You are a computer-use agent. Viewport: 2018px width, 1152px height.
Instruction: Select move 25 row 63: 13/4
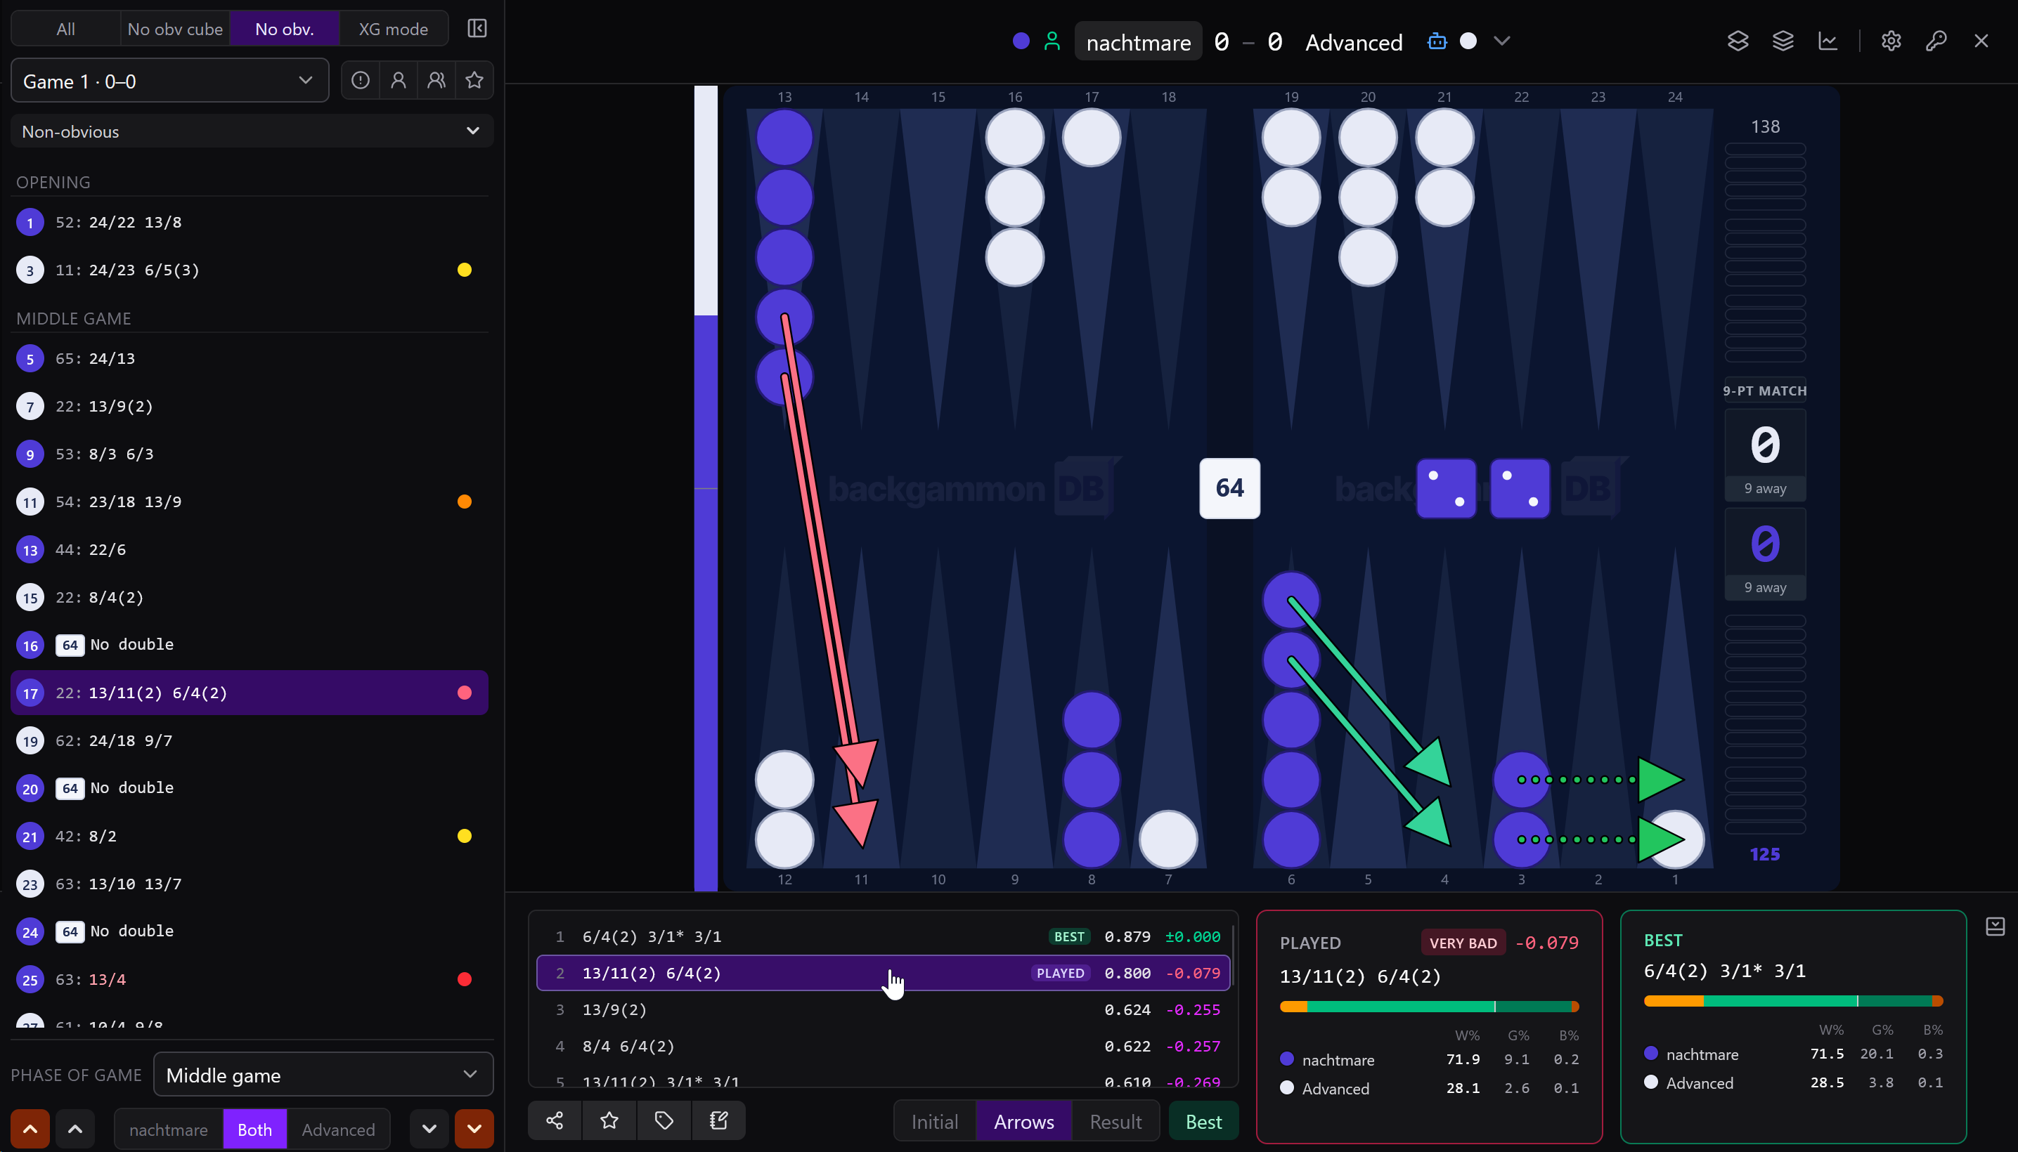pyautogui.click(x=250, y=979)
